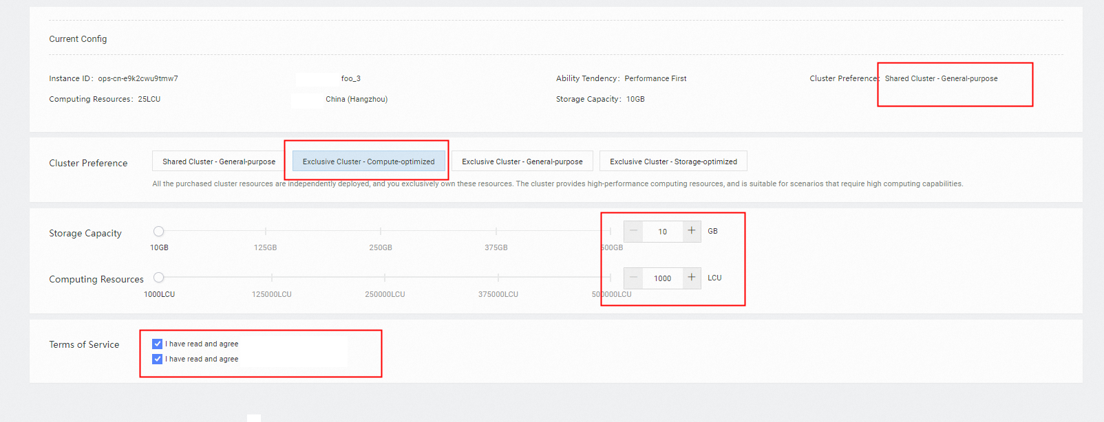The image size is (1104, 422).
Task: Click the 25LCU computing resources value
Action: coord(149,99)
